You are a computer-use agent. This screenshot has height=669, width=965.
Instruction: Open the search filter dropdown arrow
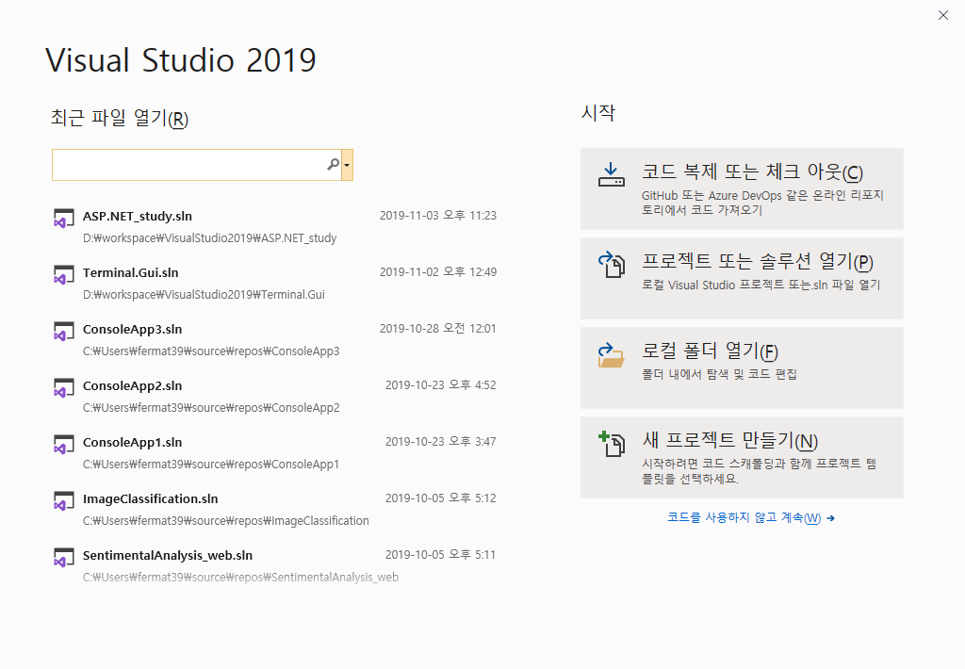347,164
